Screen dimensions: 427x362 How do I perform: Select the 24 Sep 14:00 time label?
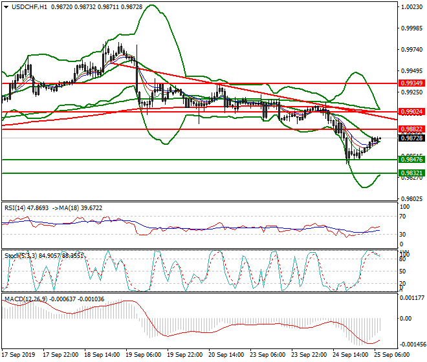[x=350, y=355]
